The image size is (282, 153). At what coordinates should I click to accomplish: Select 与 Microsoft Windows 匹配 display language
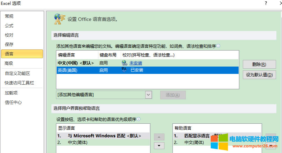pyautogui.click(x=103, y=136)
